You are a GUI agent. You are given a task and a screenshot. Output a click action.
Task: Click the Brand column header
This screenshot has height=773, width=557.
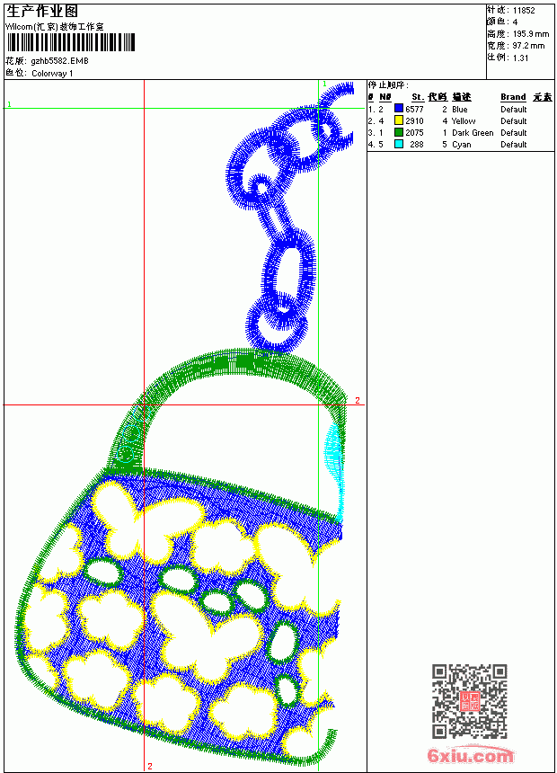(513, 97)
